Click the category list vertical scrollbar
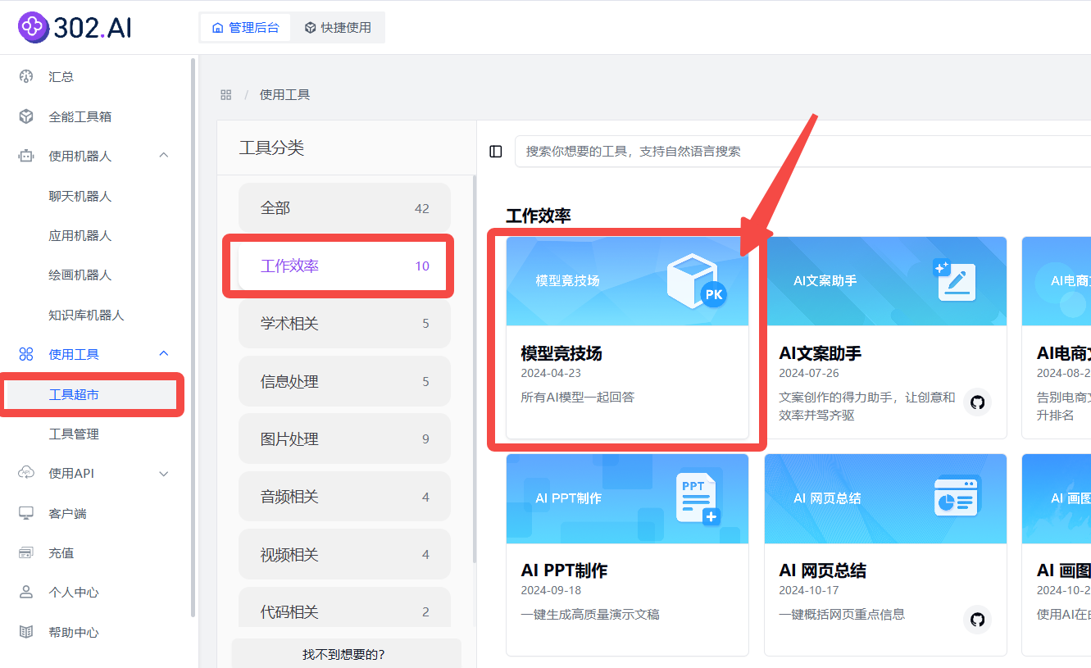This screenshot has height=668, width=1091. [474, 369]
